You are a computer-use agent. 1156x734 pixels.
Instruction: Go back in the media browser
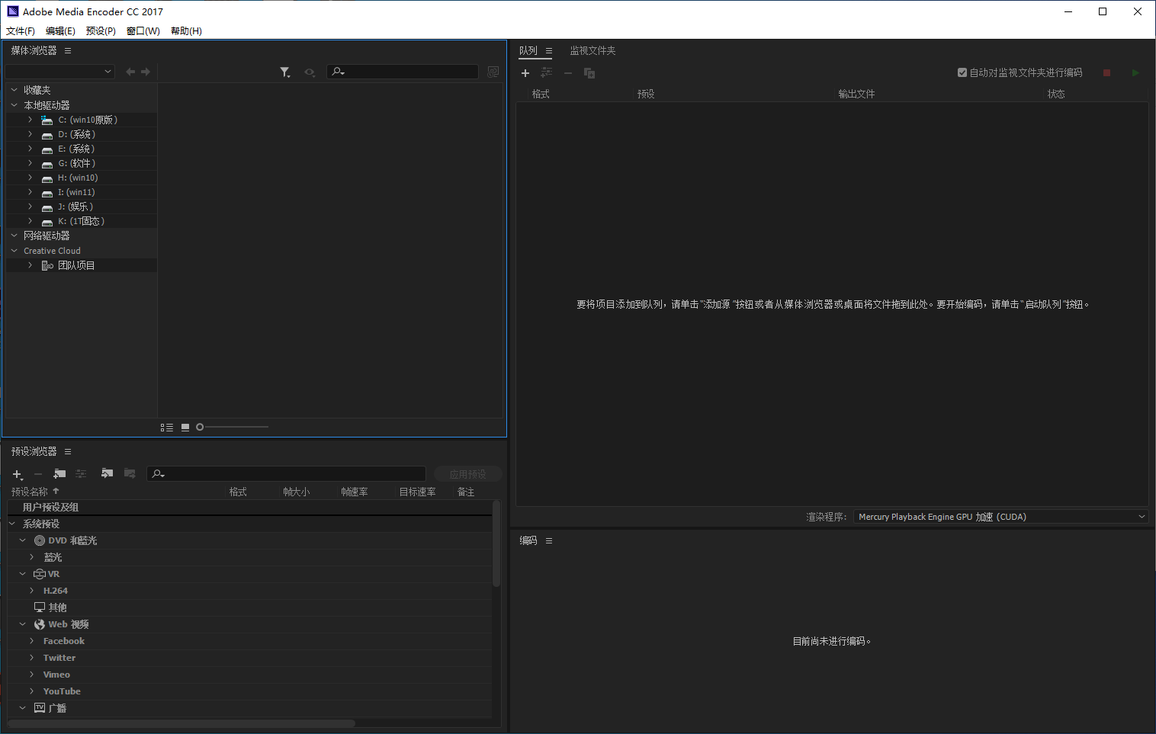click(x=130, y=72)
